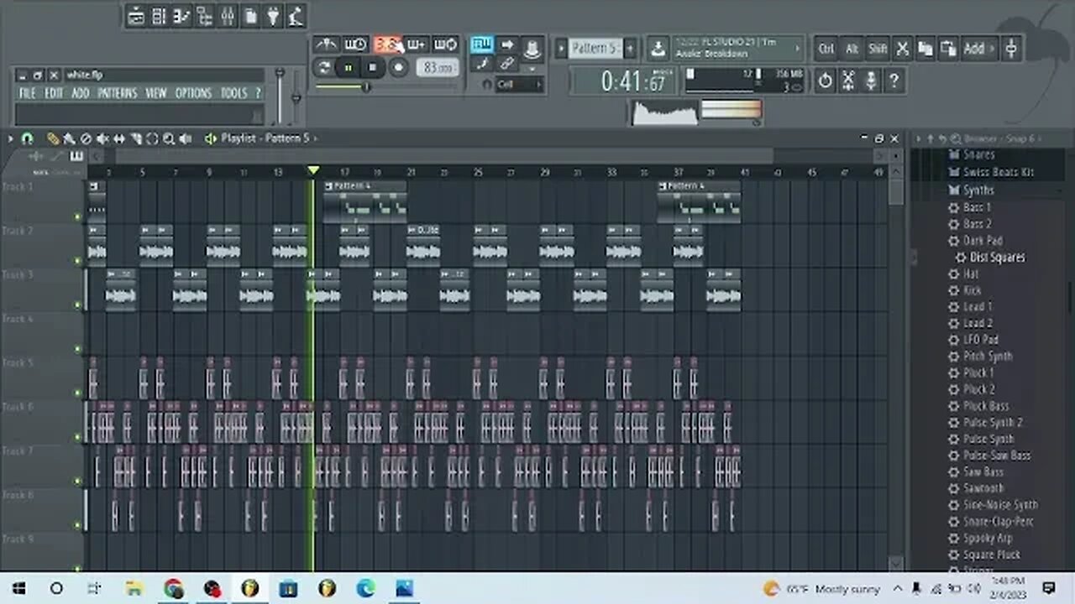Open the Playlist view from top toolbar
This screenshot has height=604, width=1075.
(136, 16)
